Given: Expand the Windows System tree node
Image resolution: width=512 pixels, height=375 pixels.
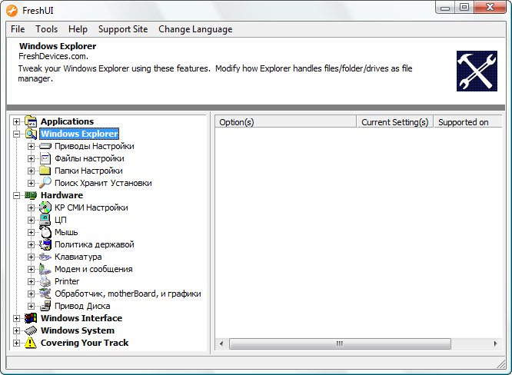Looking at the screenshot, I should [17, 330].
